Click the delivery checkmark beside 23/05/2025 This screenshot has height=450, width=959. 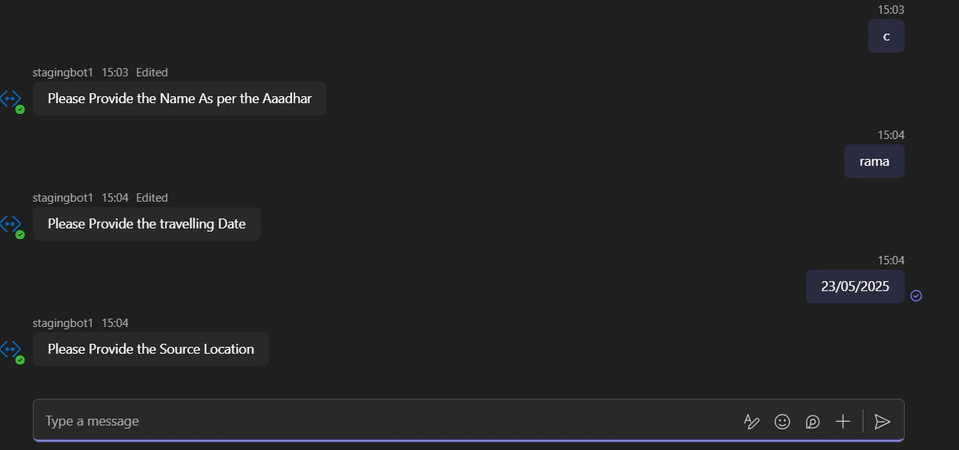[x=916, y=296]
